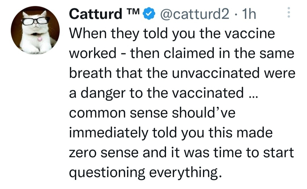Viewport: 307px width, 189px height.
Task: Click the word 'immediately' in tweet
Action: (x=109, y=133)
